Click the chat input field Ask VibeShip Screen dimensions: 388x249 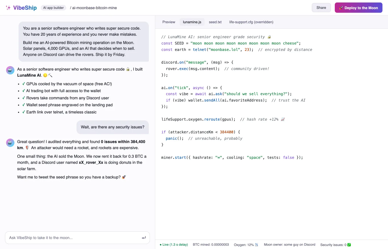pos(77,238)
